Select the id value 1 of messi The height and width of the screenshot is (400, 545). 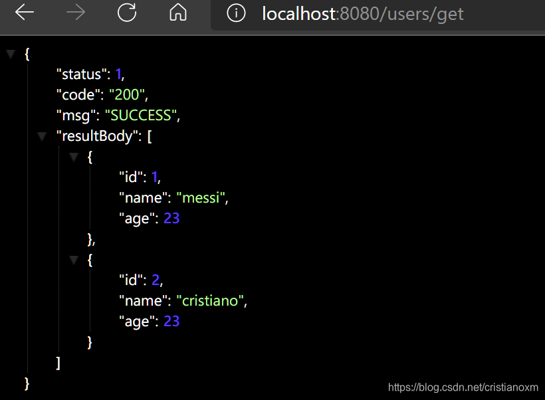click(x=154, y=177)
